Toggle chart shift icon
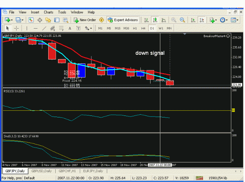245x182 pixels. [x=202, y=20]
